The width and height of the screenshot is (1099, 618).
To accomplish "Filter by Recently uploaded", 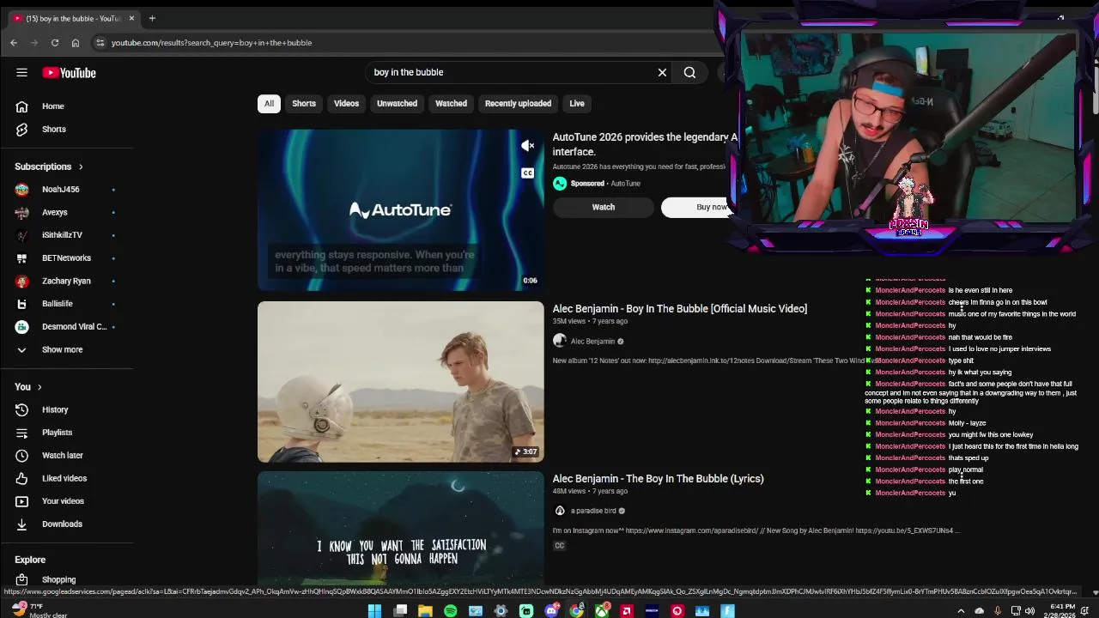I will click(x=518, y=104).
